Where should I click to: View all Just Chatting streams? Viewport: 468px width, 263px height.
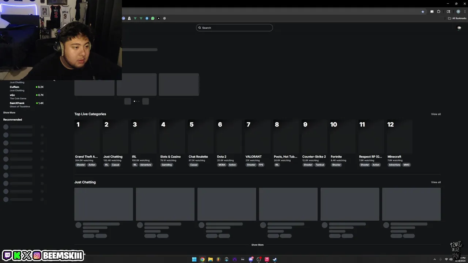pos(436,182)
